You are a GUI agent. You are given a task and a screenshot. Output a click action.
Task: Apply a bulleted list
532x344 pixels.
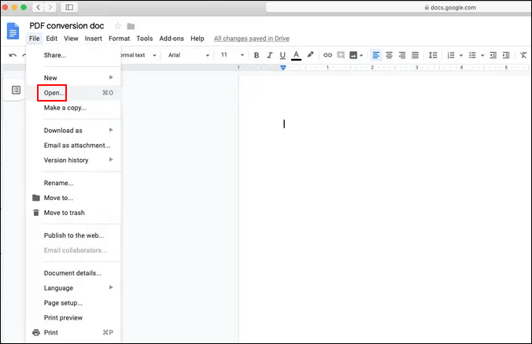pyautogui.click(x=472, y=55)
